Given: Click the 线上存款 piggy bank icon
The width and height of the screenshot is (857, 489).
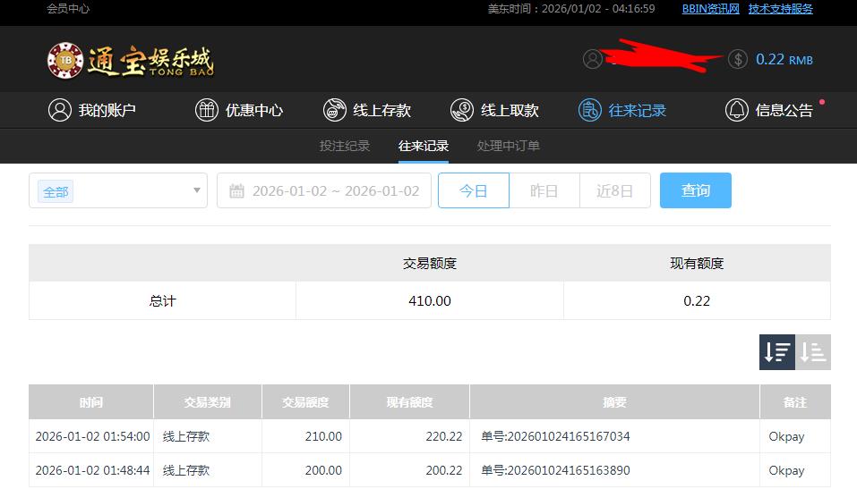Looking at the screenshot, I should click(x=335, y=110).
